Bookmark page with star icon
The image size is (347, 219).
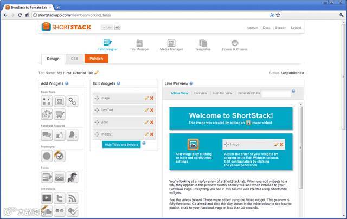click(x=278, y=15)
